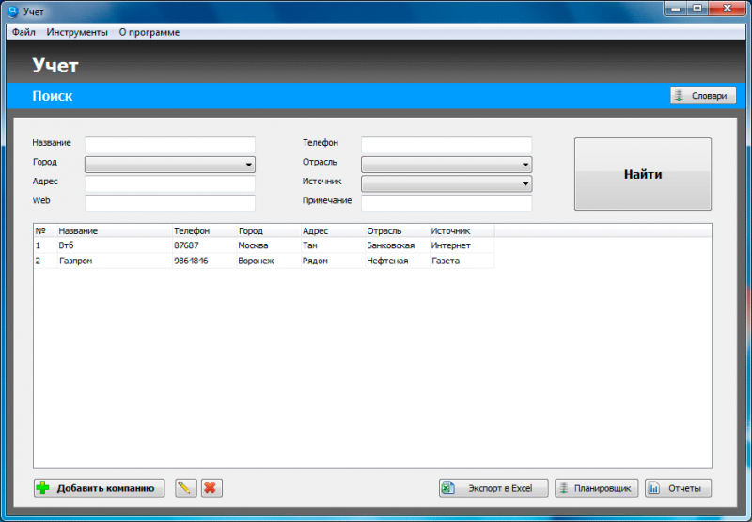Click the Найти search button

(x=643, y=174)
